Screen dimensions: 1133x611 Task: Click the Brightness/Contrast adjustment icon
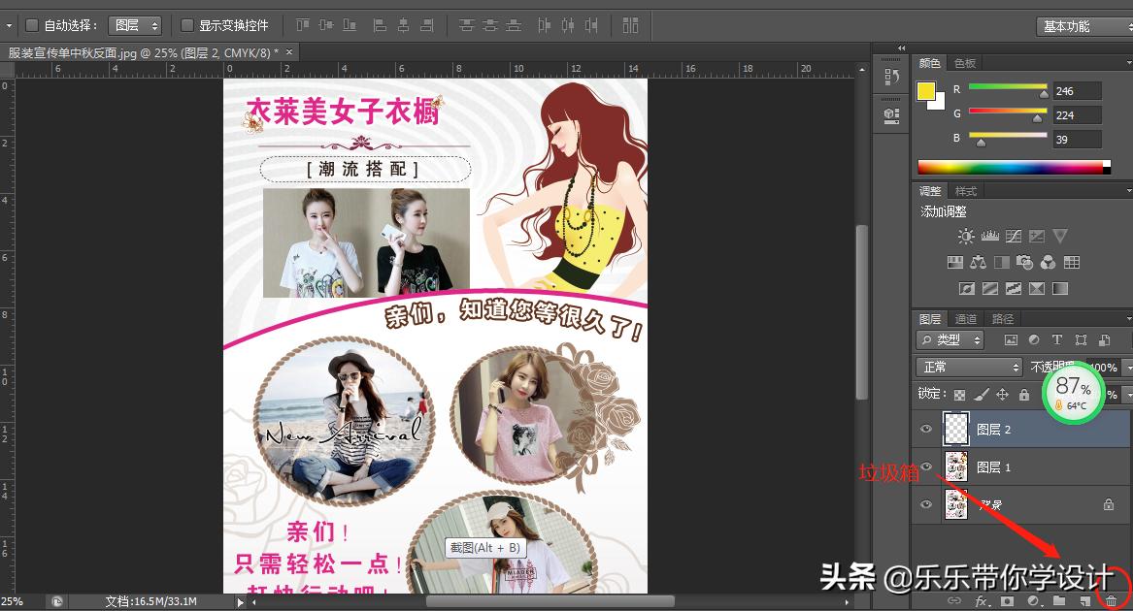966,235
